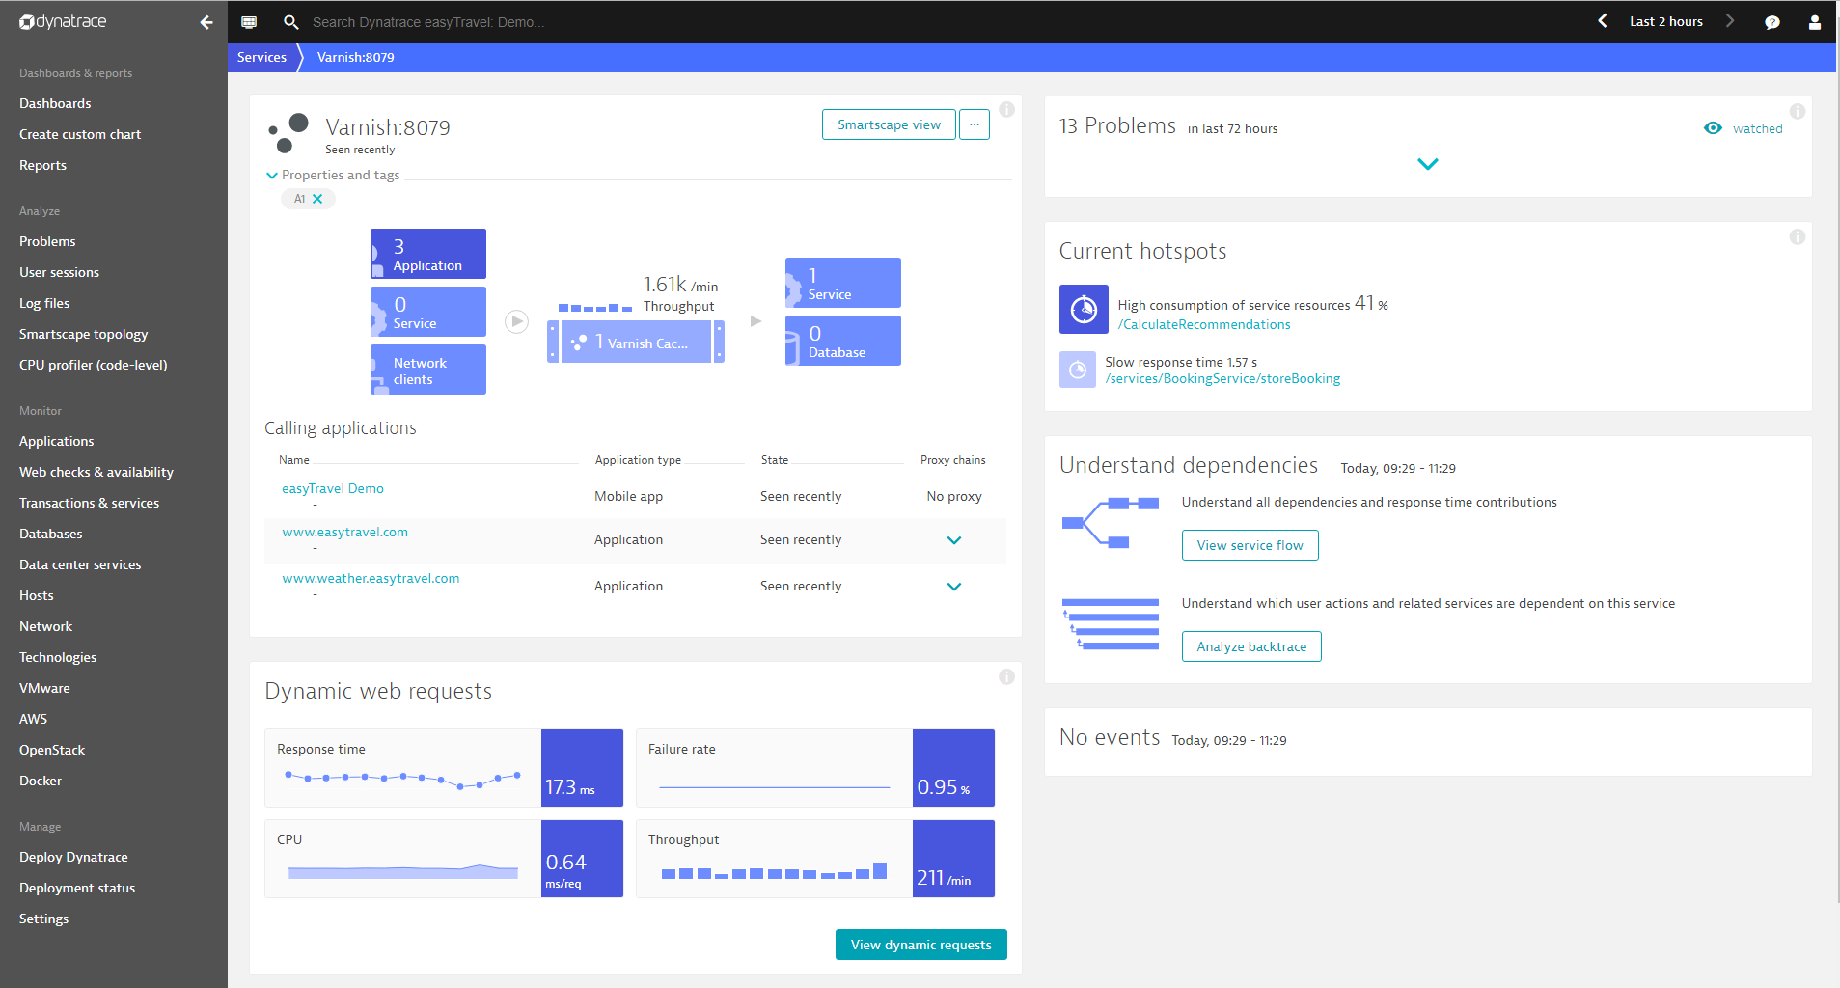This screenshot has height=988, width=1840.
Task: Open Failure rate chart tile
Action: click(x=815, y=768)
